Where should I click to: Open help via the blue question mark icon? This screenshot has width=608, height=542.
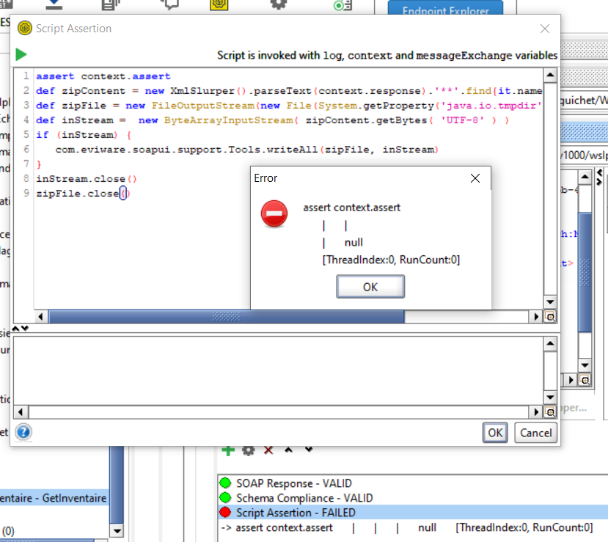coord(23,432)
